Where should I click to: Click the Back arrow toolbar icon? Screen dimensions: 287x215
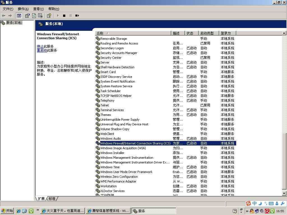(x=4, y=16)
